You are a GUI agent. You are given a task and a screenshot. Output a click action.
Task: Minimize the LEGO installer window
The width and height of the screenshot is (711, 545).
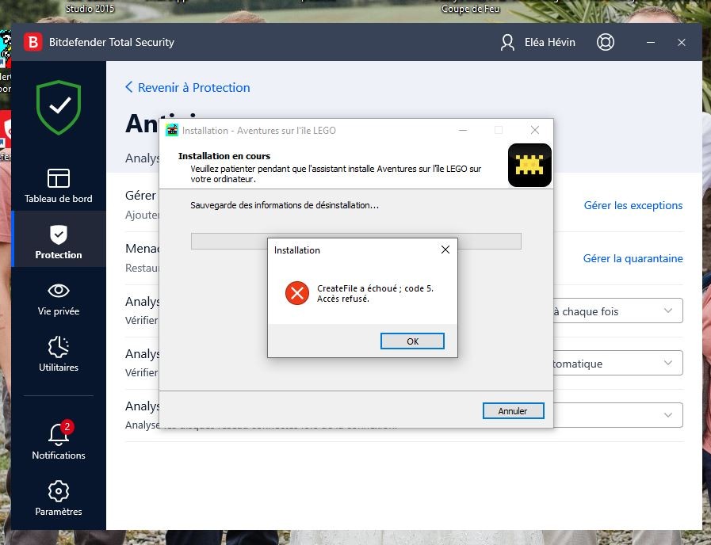pos(463,130)
